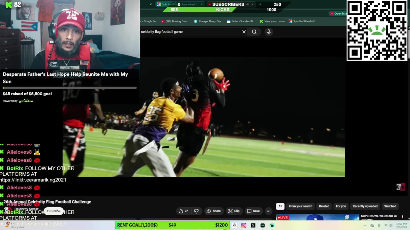Open the SUPERBOWL WEEKEND live video thumbnail
This screenshot has height=230, width=410.
318,218
